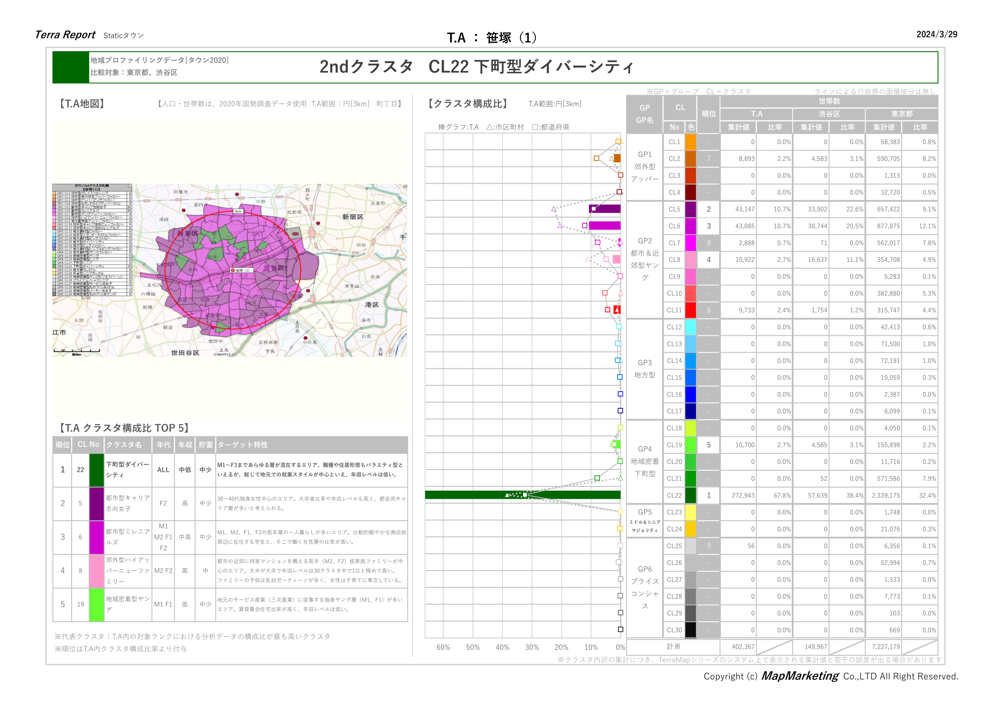Viewport: 992px width, 702px height.
Task: Click the date 2024/3/29
Action: point(937,34)
